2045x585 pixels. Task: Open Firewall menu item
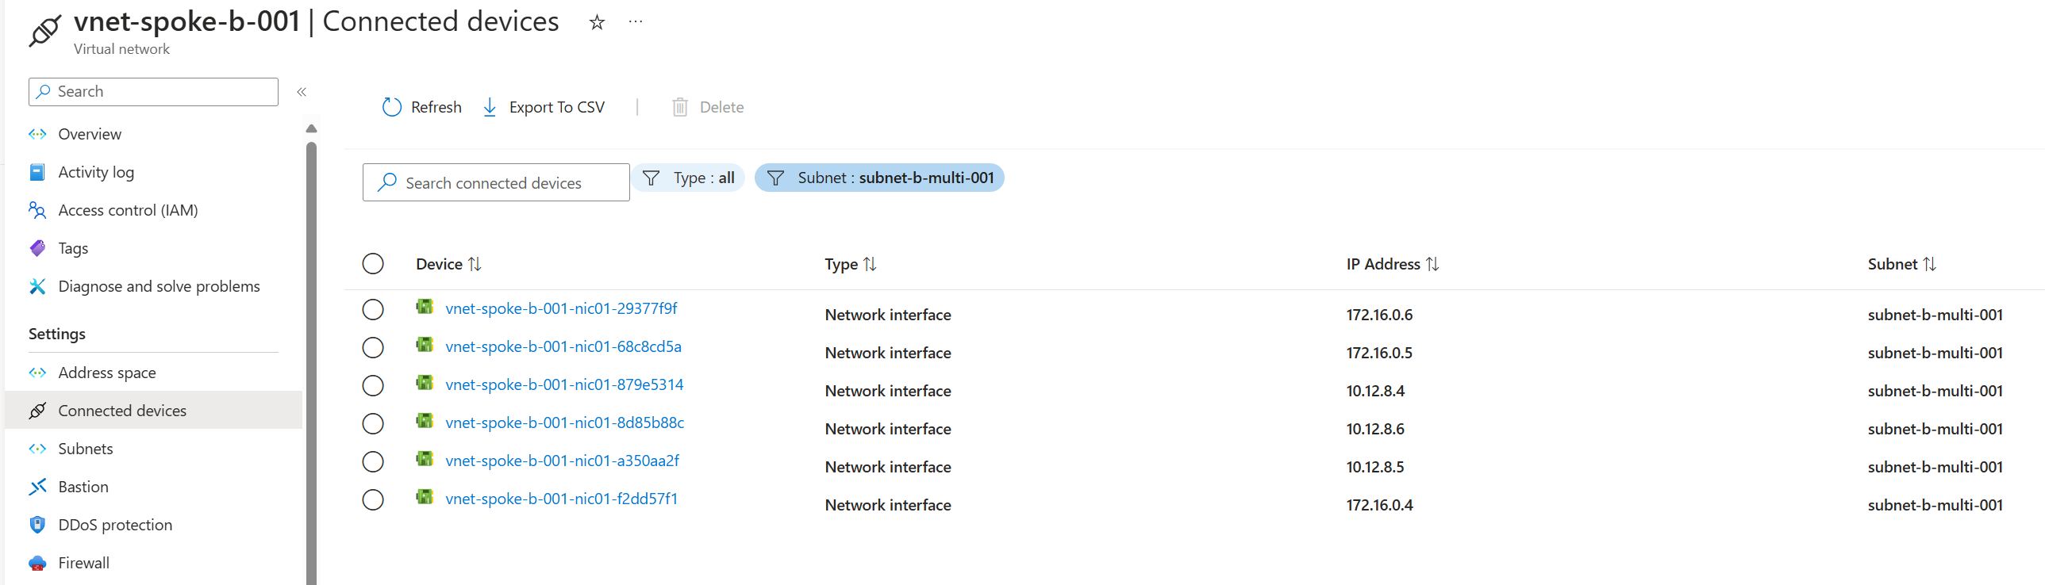coord(153,563)
